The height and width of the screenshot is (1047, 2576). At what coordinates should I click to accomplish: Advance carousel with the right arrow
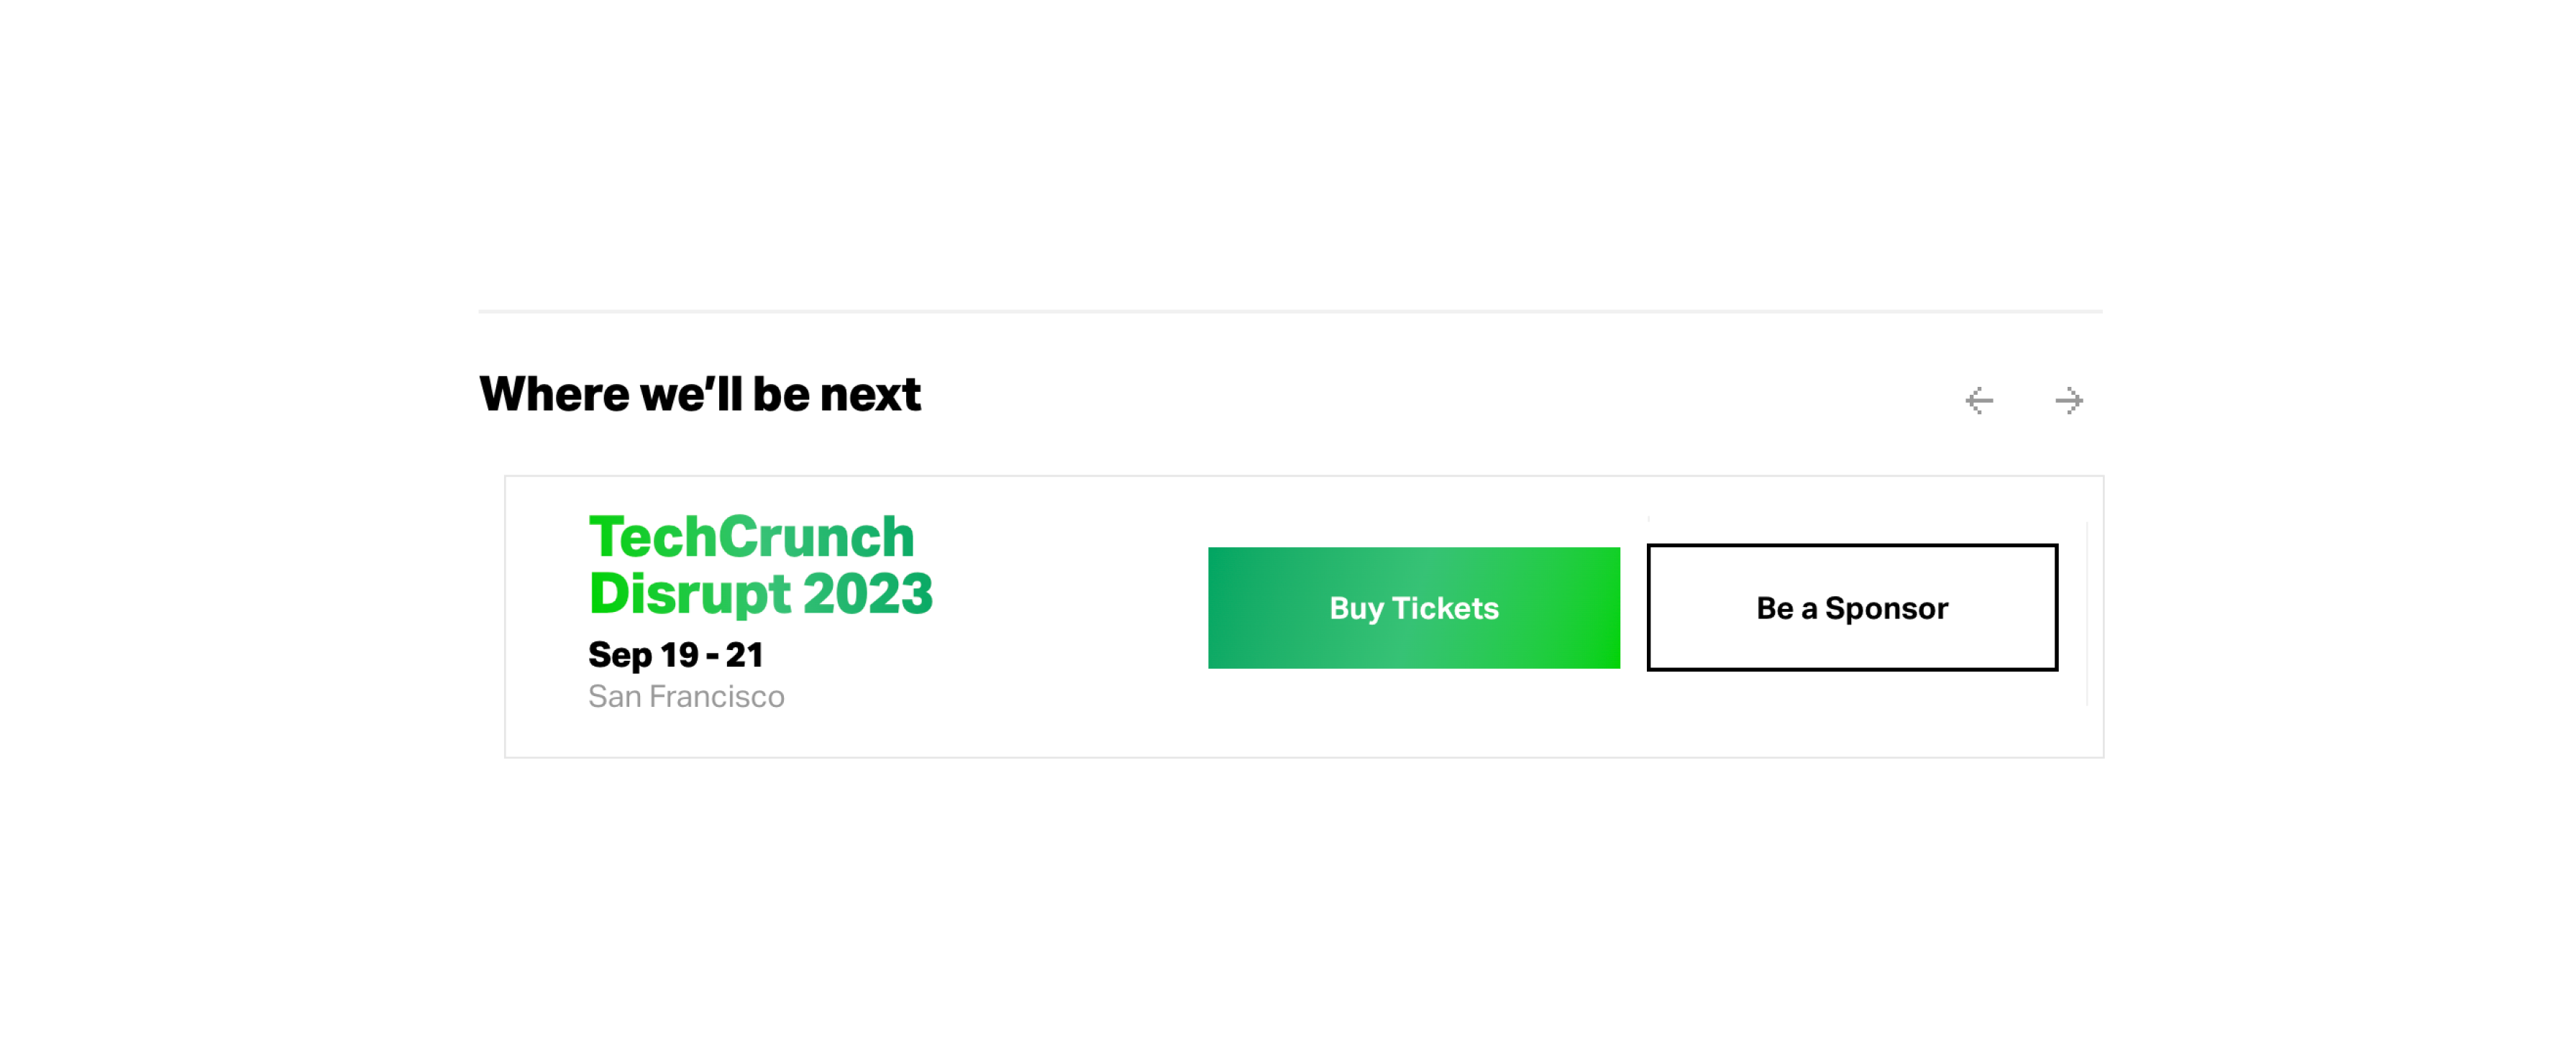point(2069,401)
